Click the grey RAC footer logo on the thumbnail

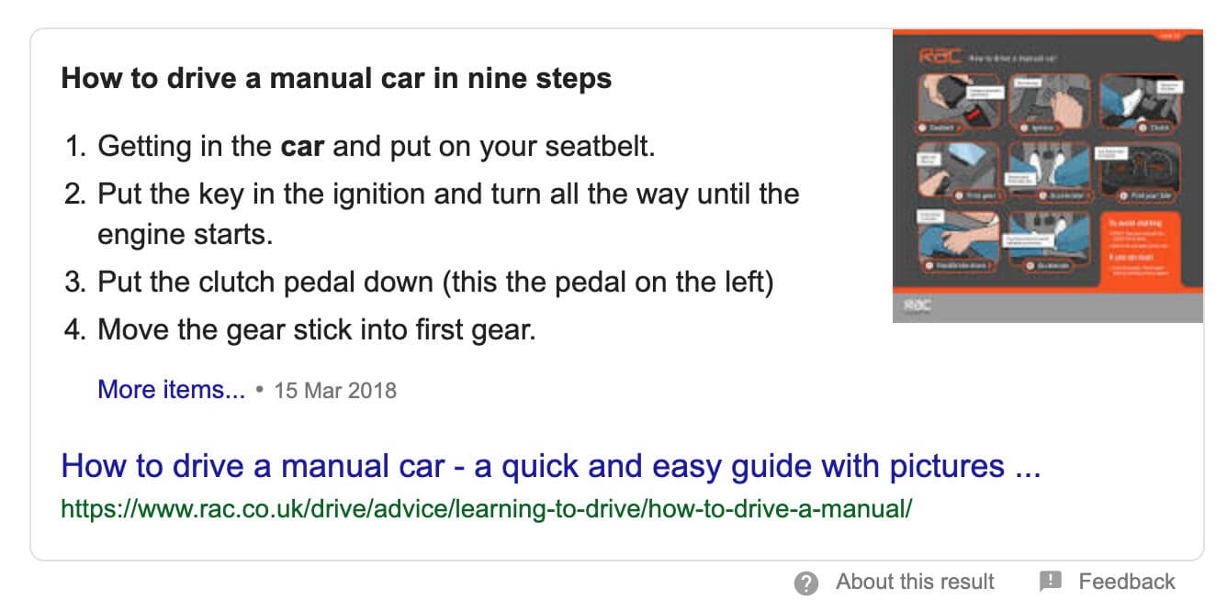[x=917, y=307]
